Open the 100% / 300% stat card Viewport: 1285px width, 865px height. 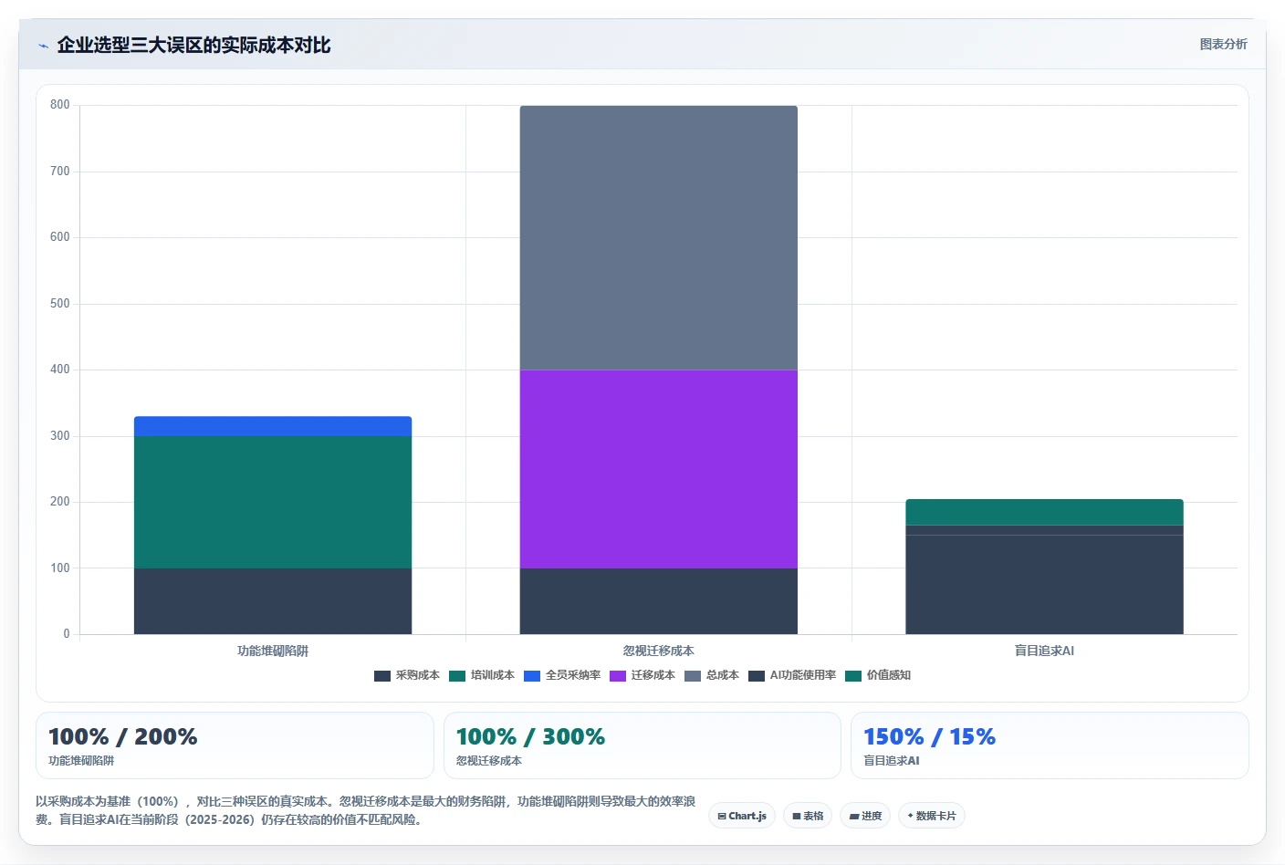pos(642,745)
